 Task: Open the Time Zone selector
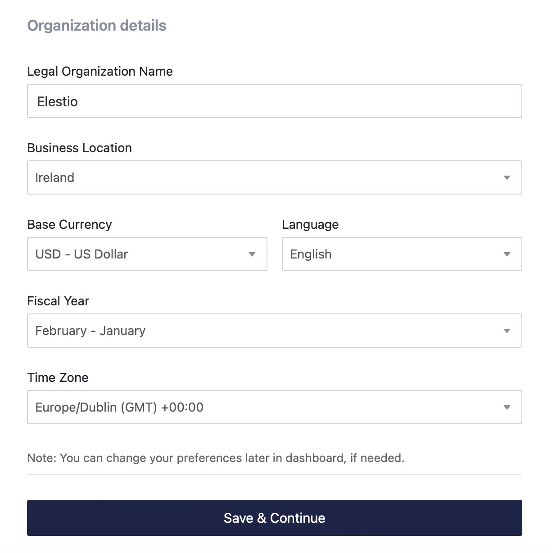[x=275, y=407]
